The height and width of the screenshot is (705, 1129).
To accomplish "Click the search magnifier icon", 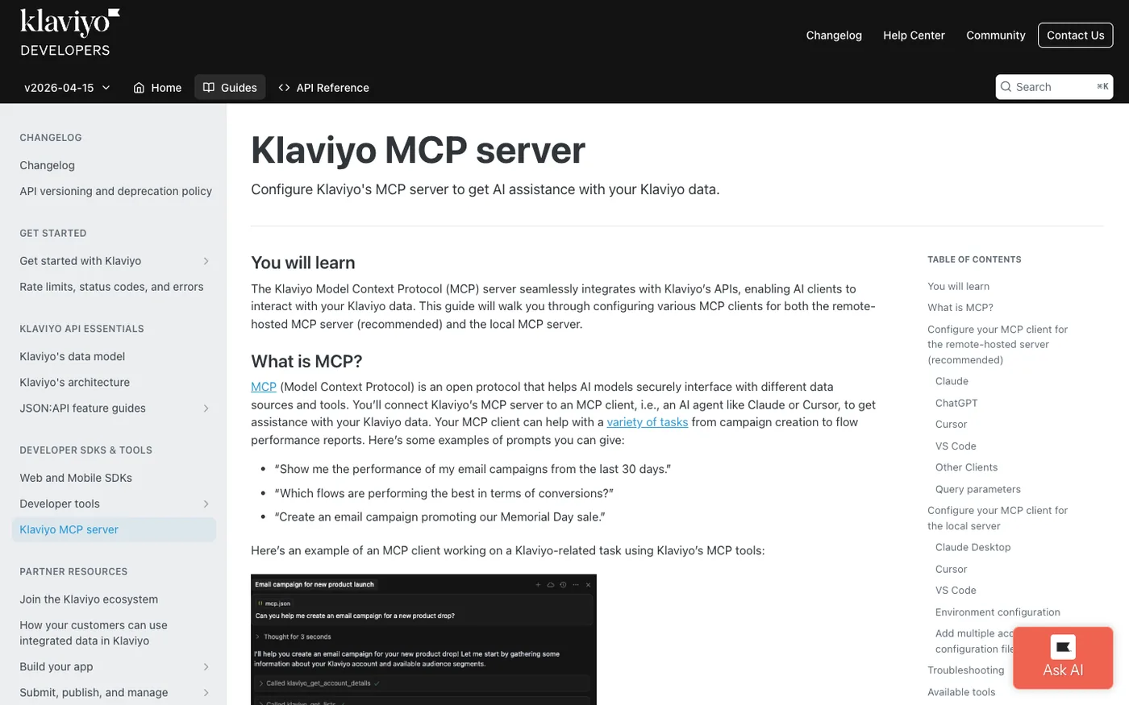I will (x=1006, y=87).
